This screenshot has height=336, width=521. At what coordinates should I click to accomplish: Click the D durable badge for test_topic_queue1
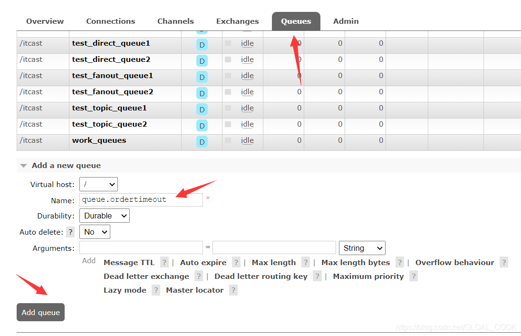pyautogui.click(x=202, y=109)
